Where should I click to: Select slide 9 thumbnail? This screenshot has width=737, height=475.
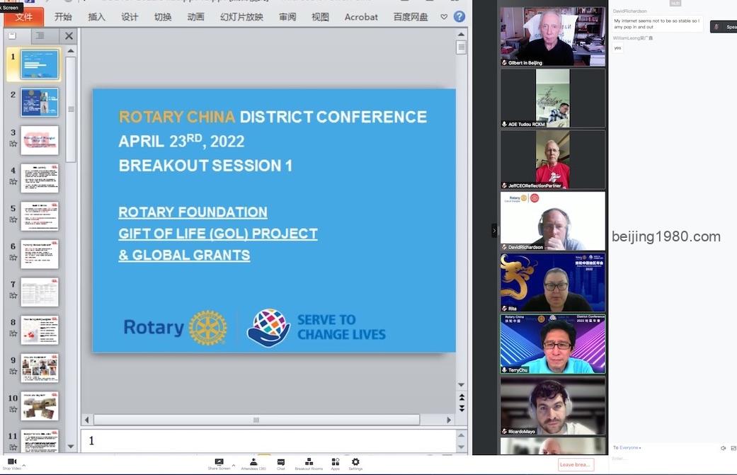click(40, 368)
